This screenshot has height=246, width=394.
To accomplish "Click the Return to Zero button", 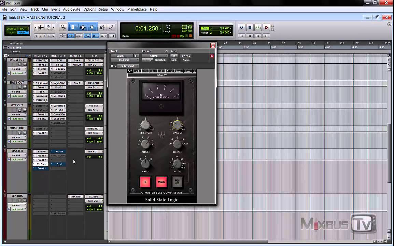I will pos(241,36).
